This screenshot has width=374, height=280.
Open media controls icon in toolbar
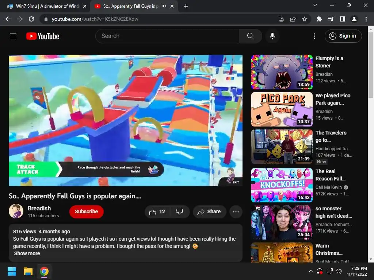pos(331,19)
